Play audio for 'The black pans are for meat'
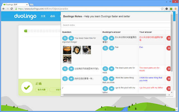179x112 pixels. click(x=111, y=68)
